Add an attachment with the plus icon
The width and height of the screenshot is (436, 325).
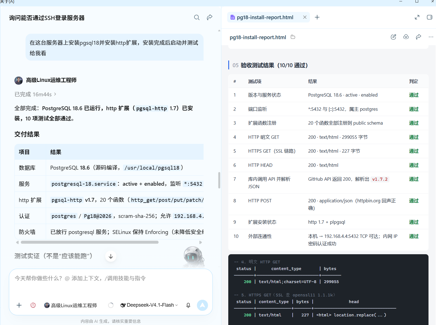pyautogui.click(x=19, y=305)
